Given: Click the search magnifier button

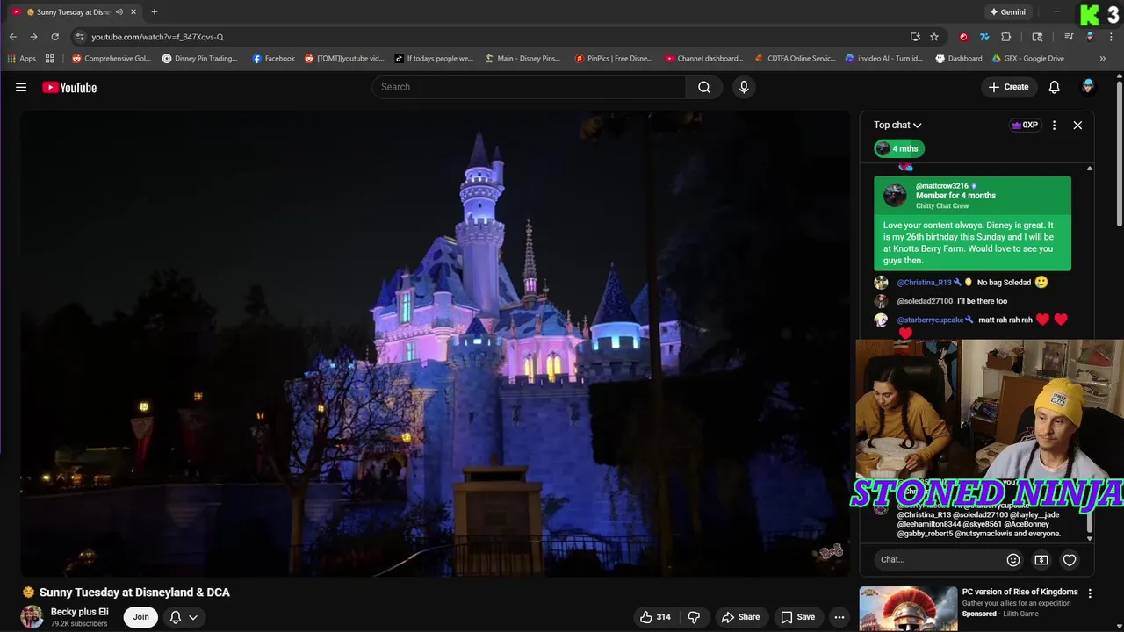Looking at the screenshot, I should tap(704, 87).
